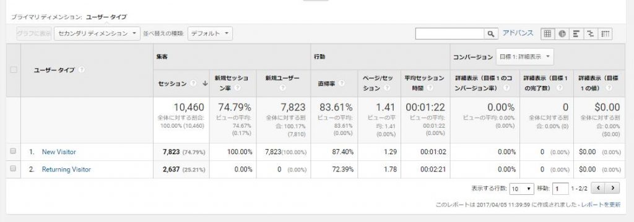
Task: Click help icon in ページ/セッション header
Action: point(386,88)
